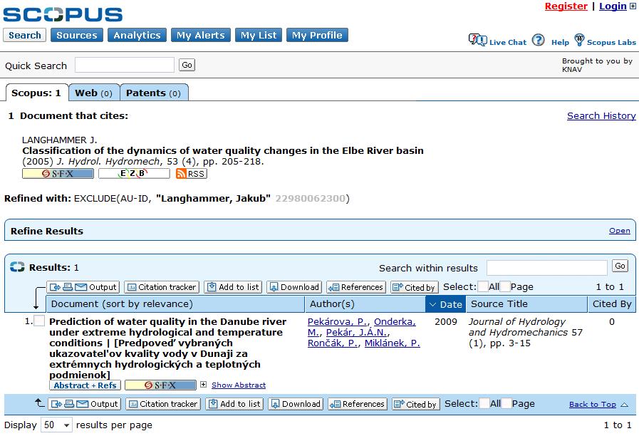Click the bottom Cited by button
The width and height of the screenshot is (639, 436).
(416, 404)
